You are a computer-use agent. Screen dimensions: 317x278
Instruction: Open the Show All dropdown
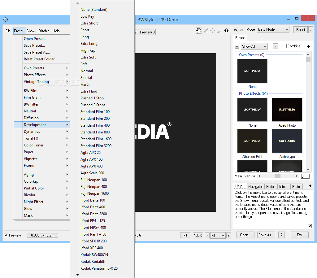coord(254,46)
